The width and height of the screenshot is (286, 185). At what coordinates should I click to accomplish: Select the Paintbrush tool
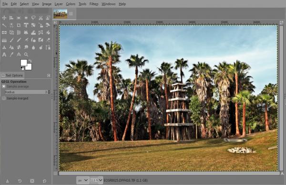11,40
